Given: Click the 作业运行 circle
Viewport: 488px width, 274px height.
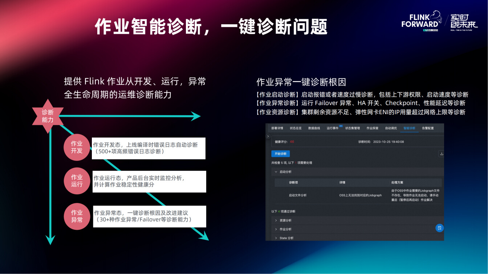Looking at the screenshot, I should click(x=77, y=181).
